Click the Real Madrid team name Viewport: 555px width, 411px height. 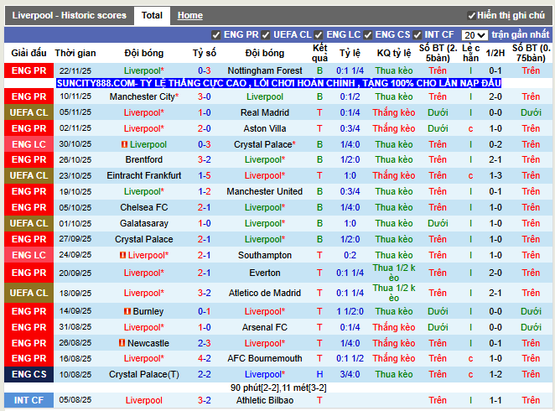(265, 112)
